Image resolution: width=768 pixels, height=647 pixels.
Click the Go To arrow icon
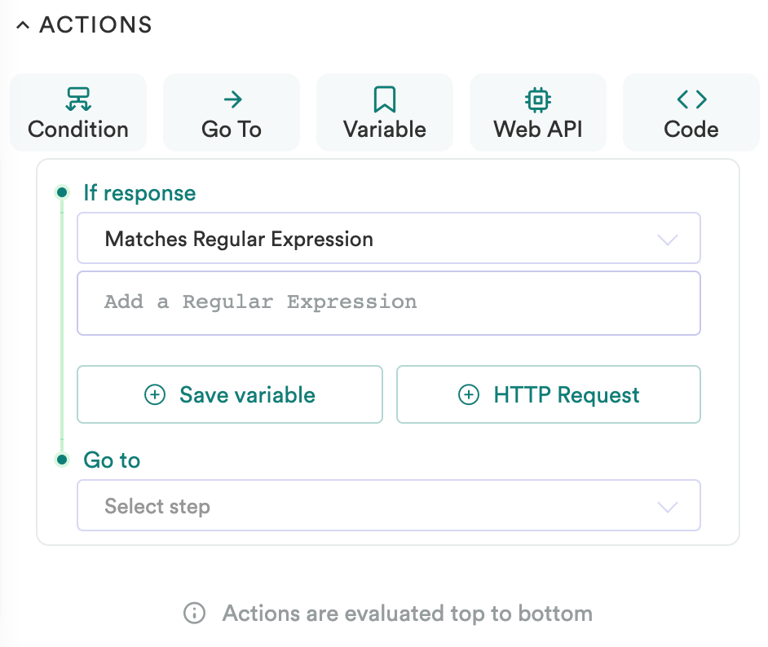click(x=232, y=99)
